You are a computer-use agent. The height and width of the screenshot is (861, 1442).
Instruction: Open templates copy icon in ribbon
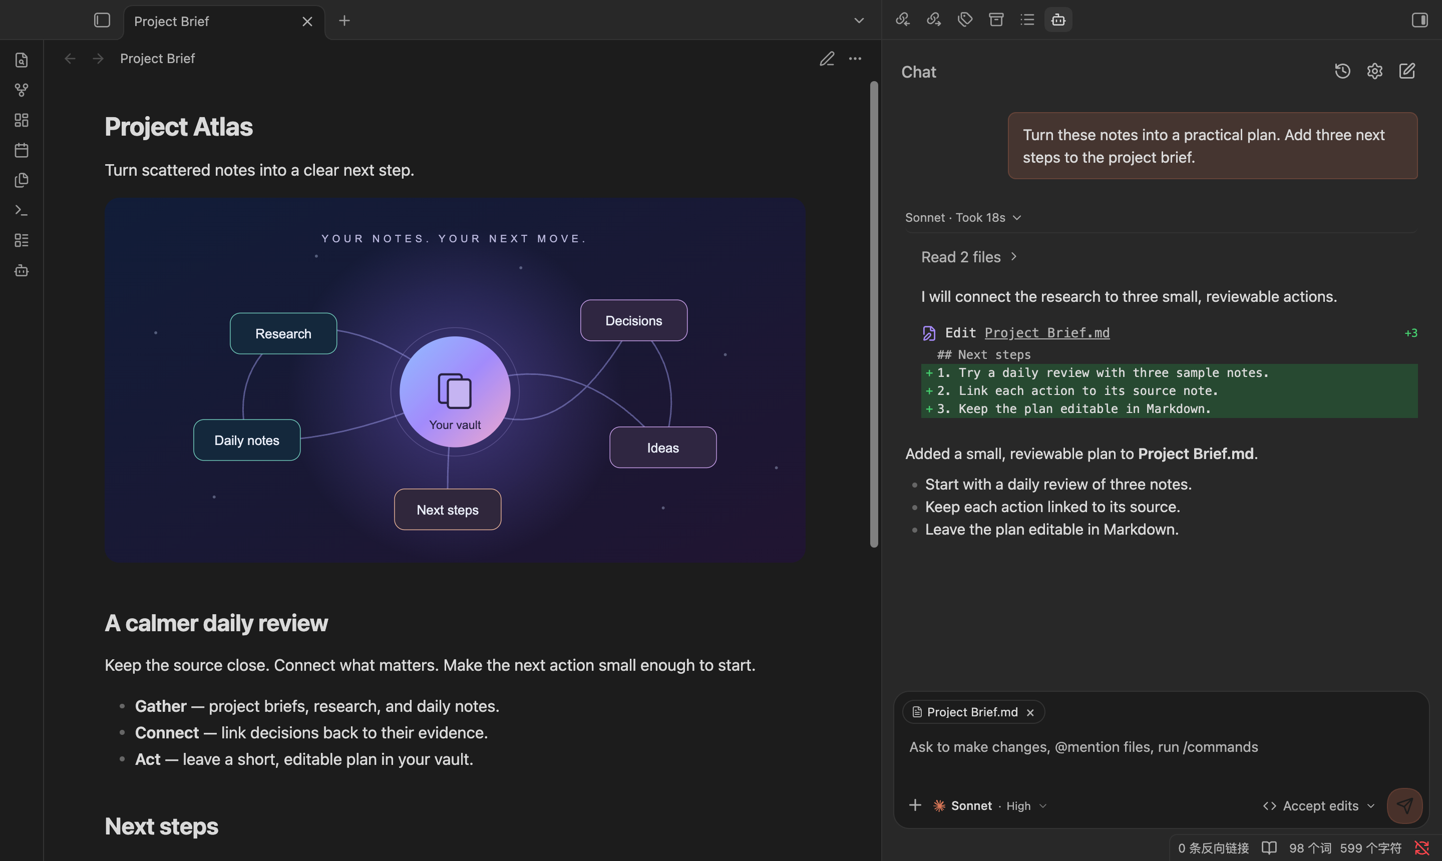tap(22, 180)
